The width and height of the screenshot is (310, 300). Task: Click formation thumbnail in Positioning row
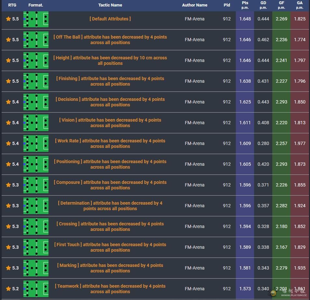tap(36, 164)
